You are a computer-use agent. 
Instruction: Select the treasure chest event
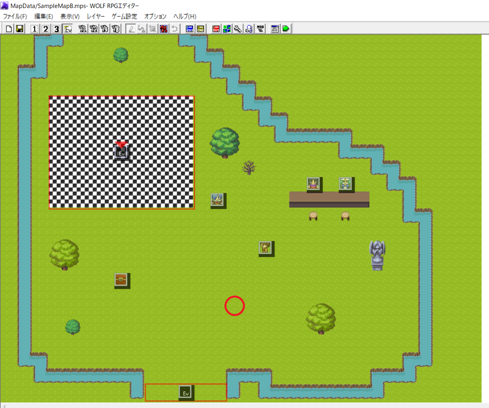(x=121, y=280)
